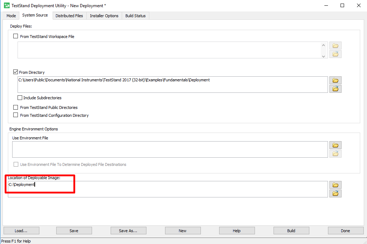Click the folder-with-arrow icon beside the Workspace File field

pos(335,54)
